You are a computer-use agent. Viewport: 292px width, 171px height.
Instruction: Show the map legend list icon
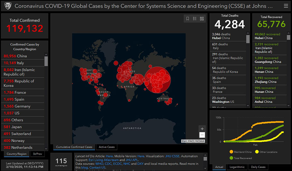194,18
